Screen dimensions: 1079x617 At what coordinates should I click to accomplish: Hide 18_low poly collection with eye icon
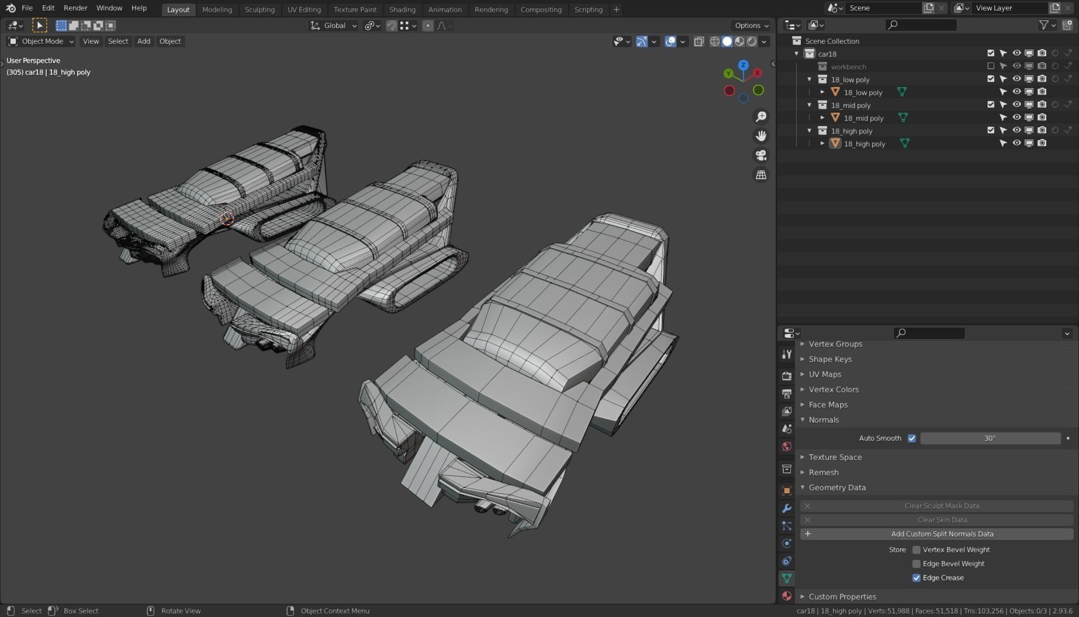pos(1016,79)
